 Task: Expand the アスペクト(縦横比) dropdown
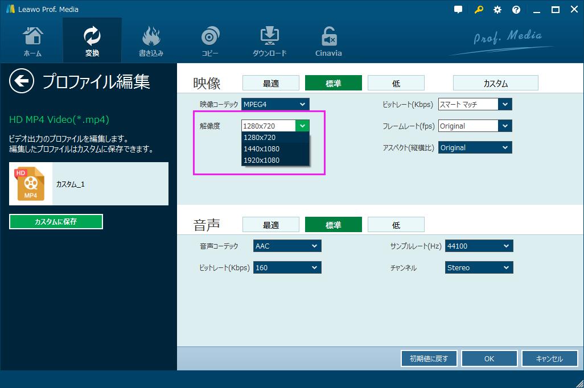pyautogui.click(x=475, y=147)
